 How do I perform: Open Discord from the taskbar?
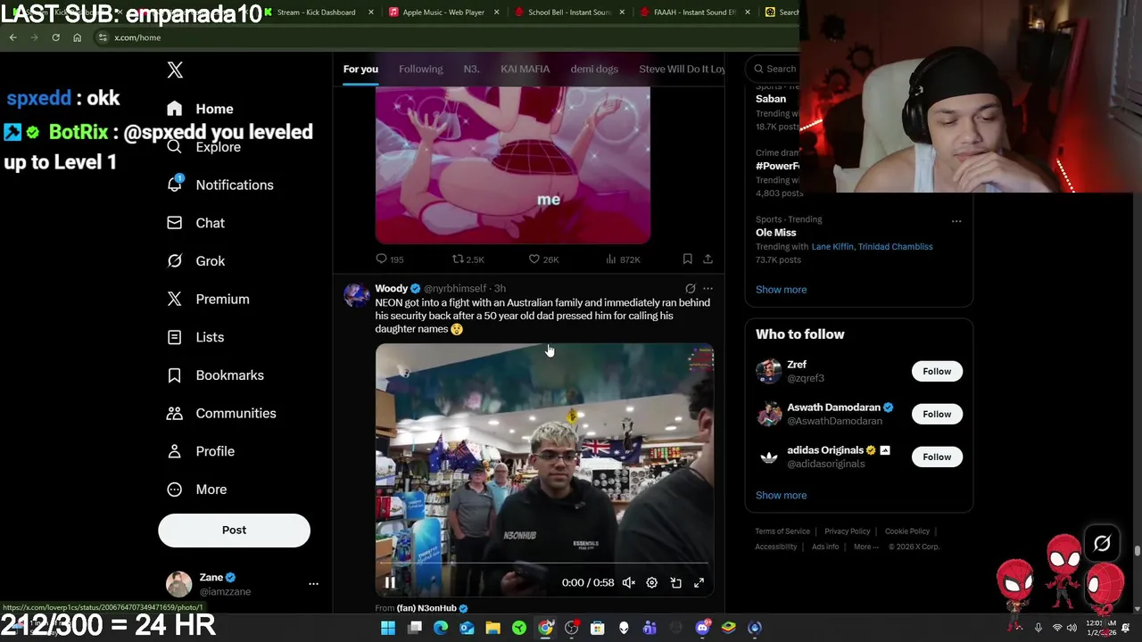click(x=702, y=628)
